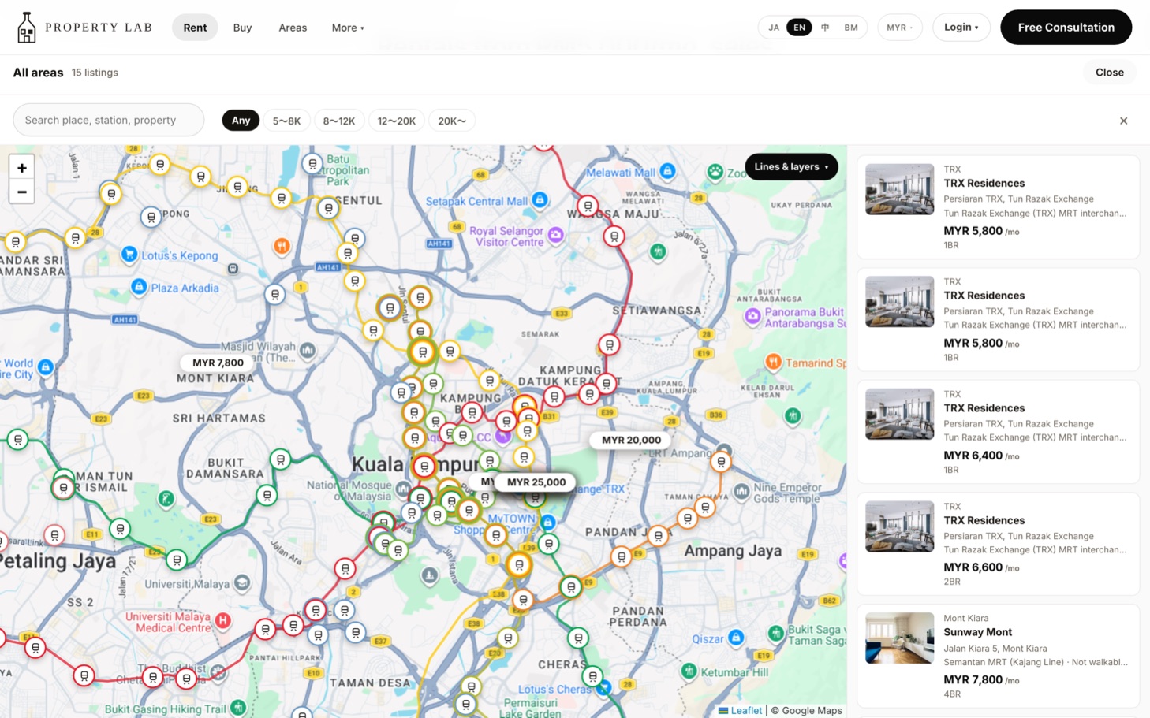The height and width of the screenshot is (718, 1150).
Task: Click the All areas heading
Action: point(38,73)
